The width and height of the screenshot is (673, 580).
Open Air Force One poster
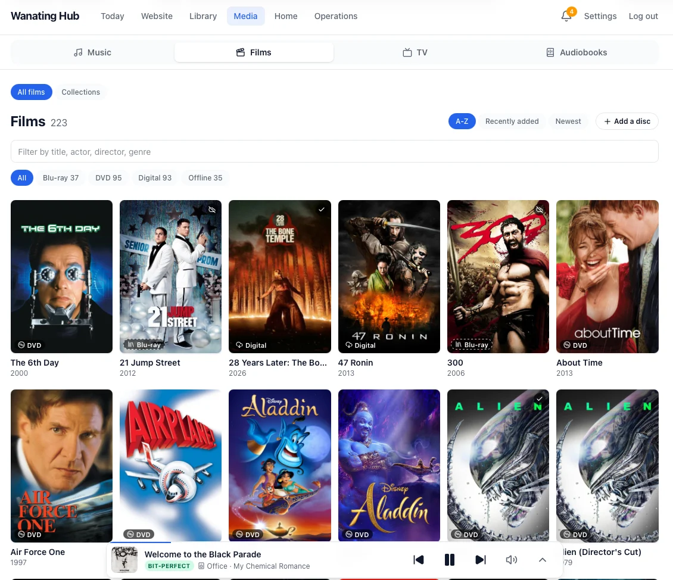point(61,466)
